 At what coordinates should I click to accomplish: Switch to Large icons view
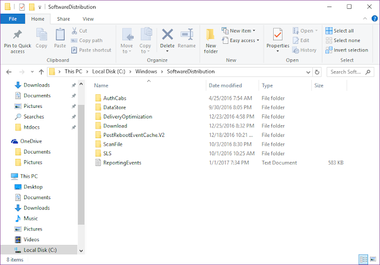click(373, 260)
